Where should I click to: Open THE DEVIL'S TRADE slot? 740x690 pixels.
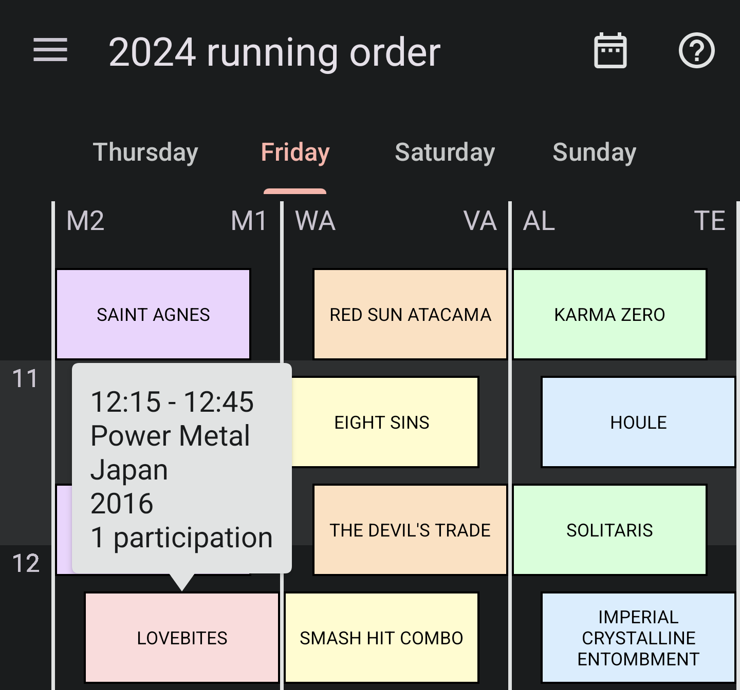(410, 530)
